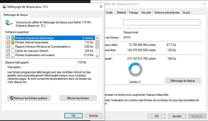Click the file list scroll-up arrow
Viewport: 208px width, 121px height.
(x=97, y=38)
